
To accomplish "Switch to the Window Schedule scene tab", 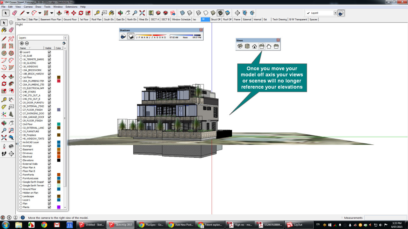I will point(181,19).
